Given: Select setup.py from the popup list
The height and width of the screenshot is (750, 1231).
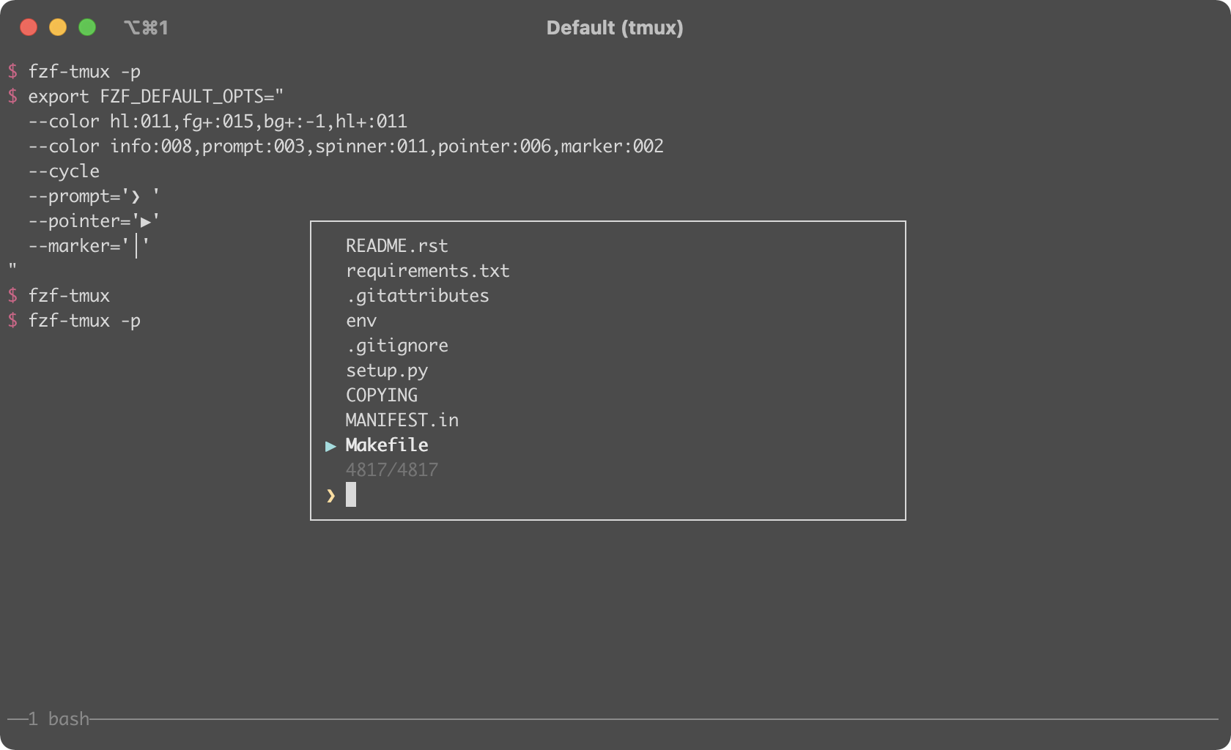Looking at the screenshot, I should pos(388,370).
